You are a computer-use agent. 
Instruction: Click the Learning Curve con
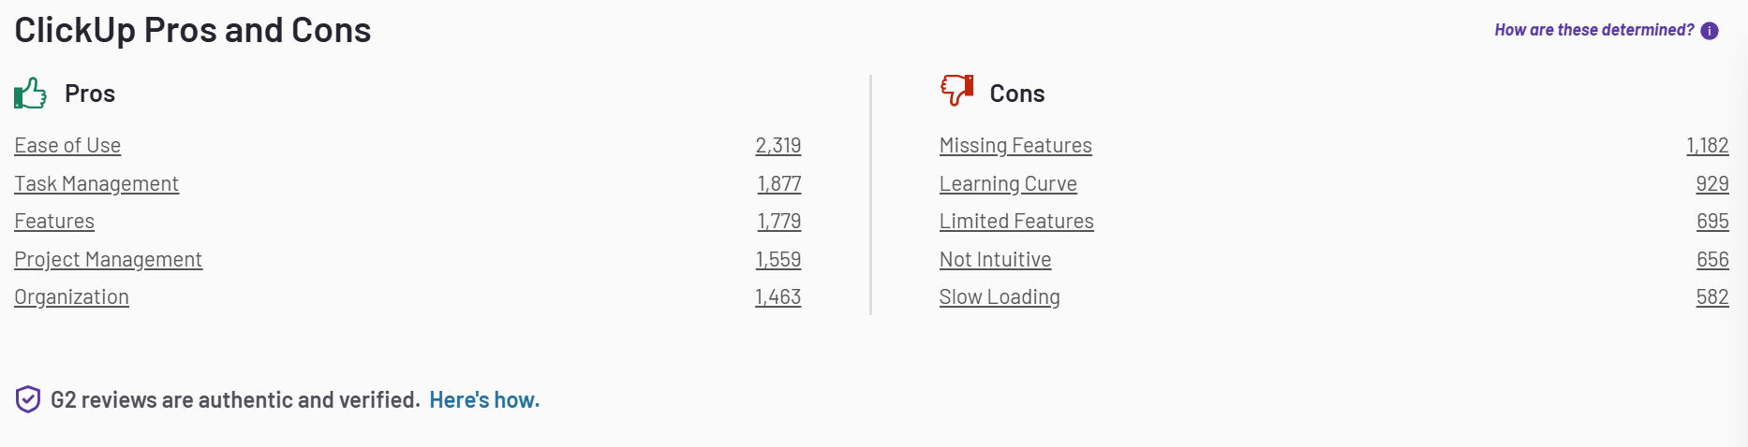1008,184
